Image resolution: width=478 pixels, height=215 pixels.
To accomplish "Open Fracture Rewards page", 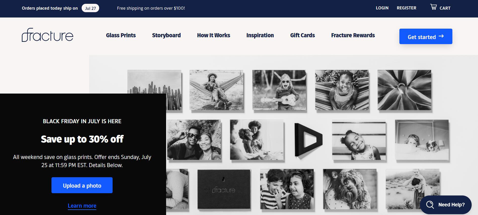I will (x=353, y=35).
